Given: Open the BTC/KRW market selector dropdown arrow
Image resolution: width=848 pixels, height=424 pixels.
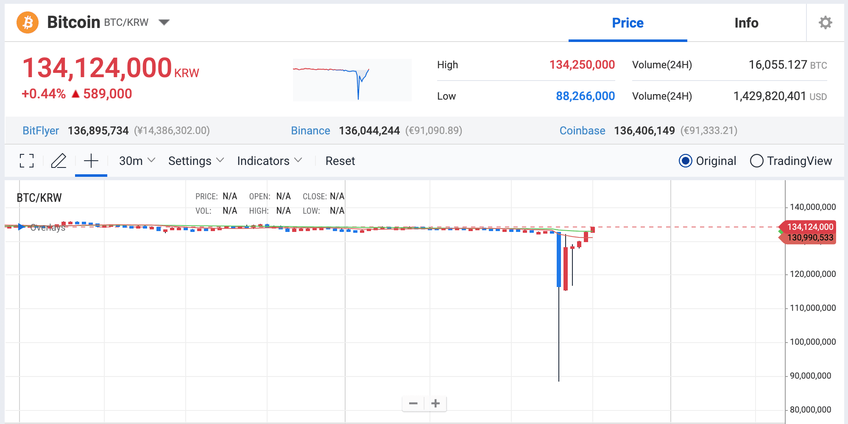Looking at the screenshot, I should coord(164,22).
